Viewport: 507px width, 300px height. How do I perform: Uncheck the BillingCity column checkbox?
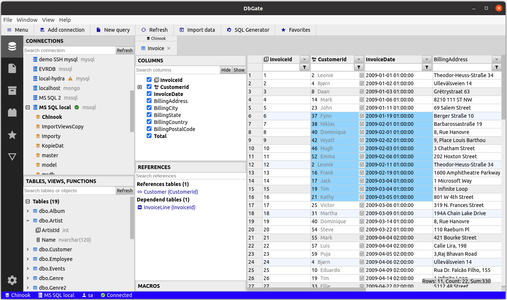point(149,108)
